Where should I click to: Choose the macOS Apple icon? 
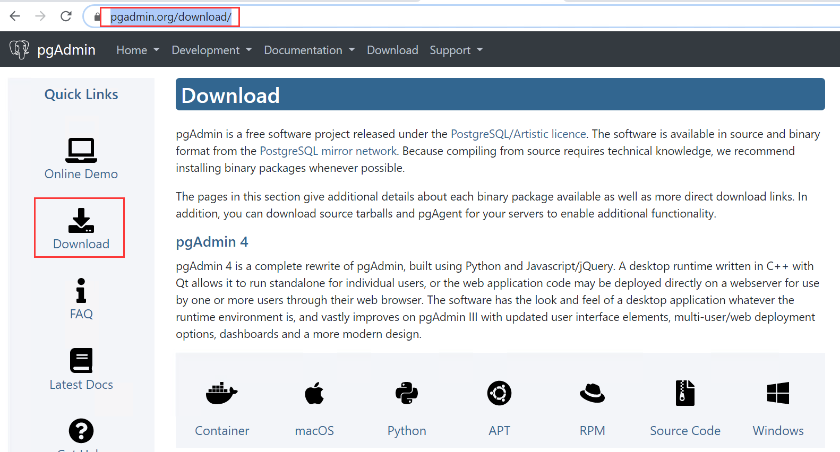(x=314, y=394)
